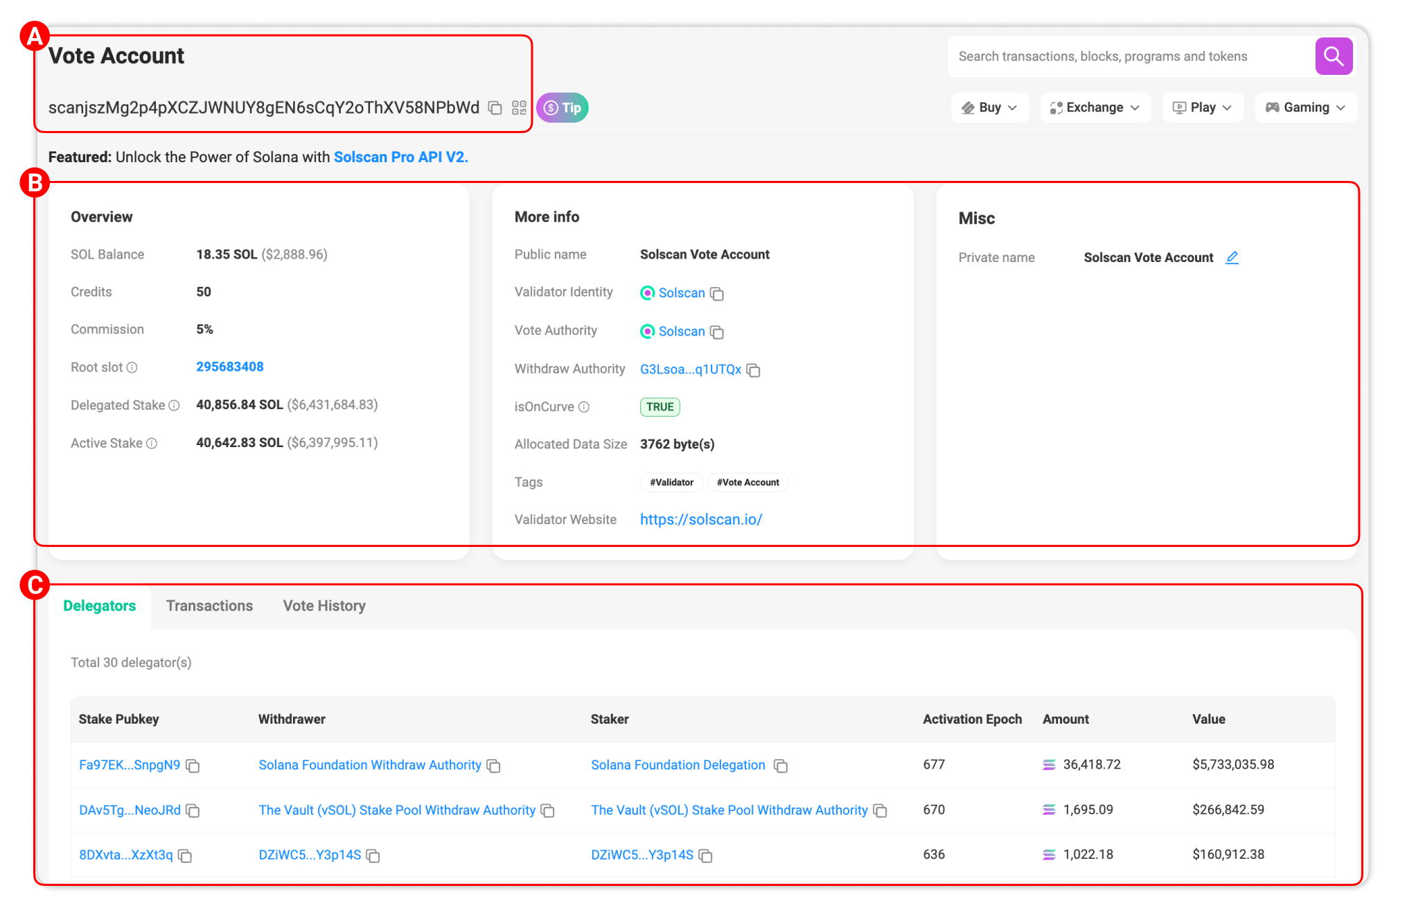Open staker DZiWC5...Y3p14S link
Image resolution: width=1407 pixels, height=915 pixels.
pos(642,855)
